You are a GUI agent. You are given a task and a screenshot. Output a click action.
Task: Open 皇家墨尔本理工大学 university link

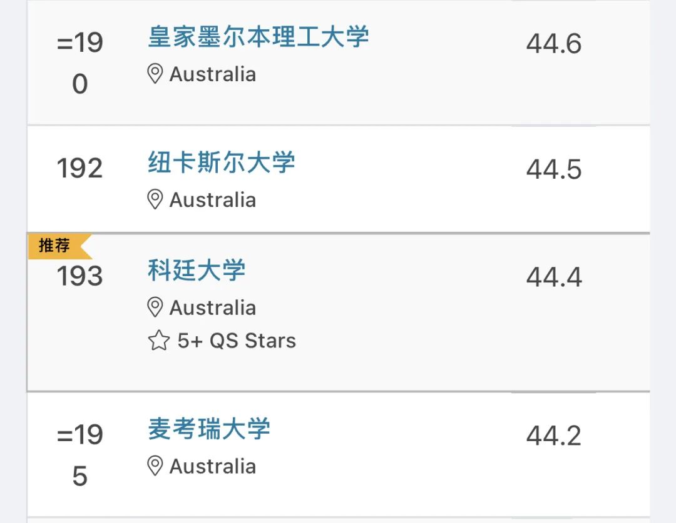(x=259, y=37)
